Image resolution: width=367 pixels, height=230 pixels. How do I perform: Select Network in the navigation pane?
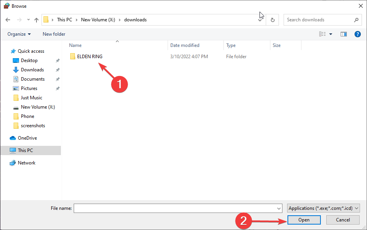(x=26, y=163)
